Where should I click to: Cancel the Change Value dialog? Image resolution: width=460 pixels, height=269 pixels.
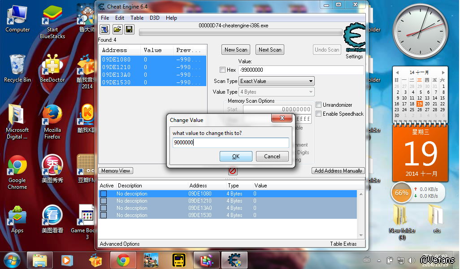(x=272, y=156)
